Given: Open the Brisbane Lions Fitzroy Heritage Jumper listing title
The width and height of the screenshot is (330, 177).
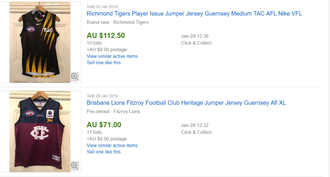Looking at the screenshot, I should 186,103.
